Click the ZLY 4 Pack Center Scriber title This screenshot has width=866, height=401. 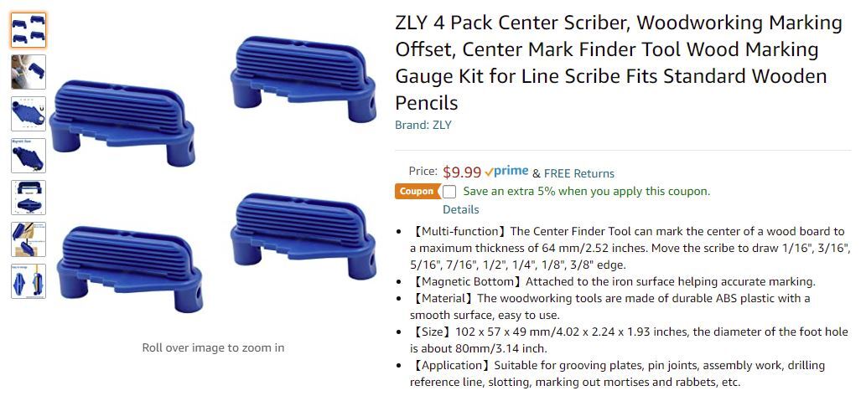click(x=619, y=63)
